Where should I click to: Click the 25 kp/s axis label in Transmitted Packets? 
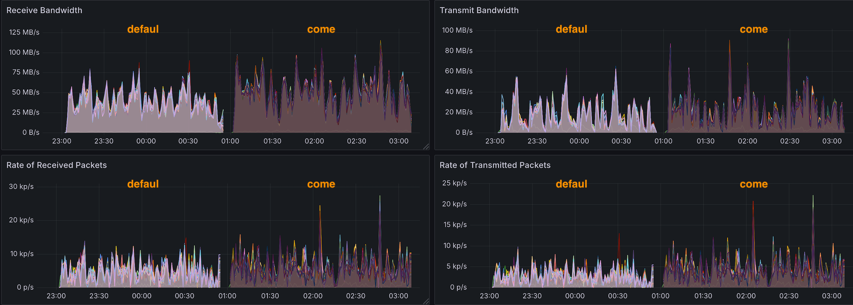click(454, 183)
